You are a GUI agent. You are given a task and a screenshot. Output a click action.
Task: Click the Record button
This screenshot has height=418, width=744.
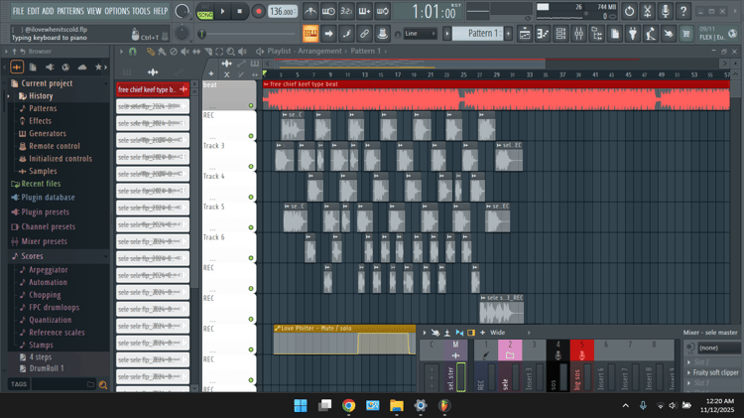[258, 11]
